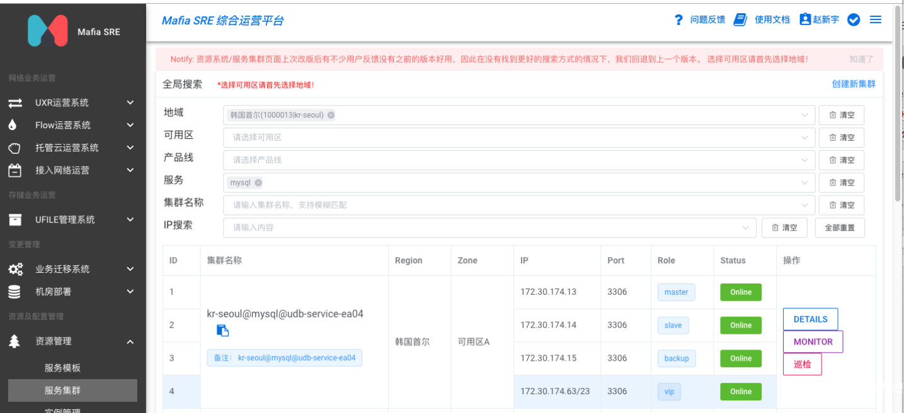Click the question mark feedback icon

coord(678,19)
